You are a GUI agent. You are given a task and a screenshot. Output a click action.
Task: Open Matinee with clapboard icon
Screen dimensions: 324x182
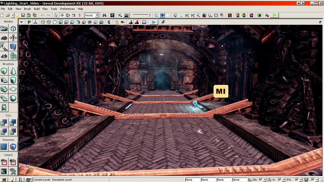pyautogui.click(x=126, y=15)
